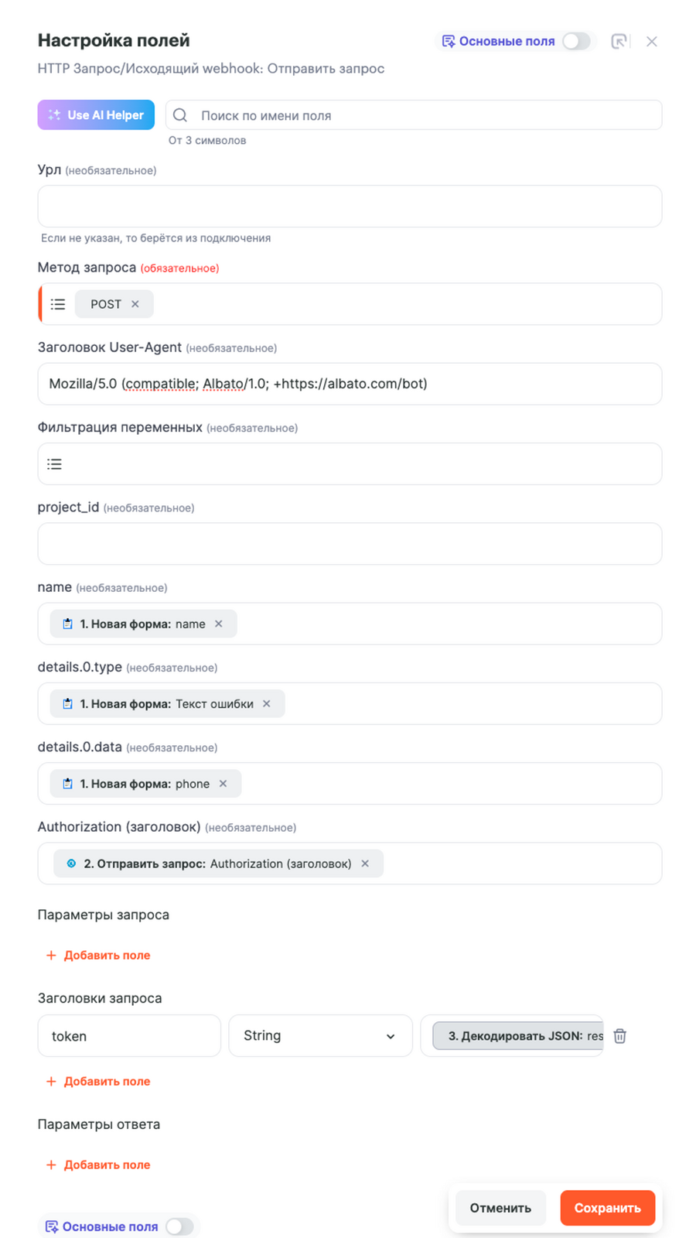Expand the String type dropdown
Image resolution: width=696 pixels, height=1238 pixels.
(x=320, y=1036)
